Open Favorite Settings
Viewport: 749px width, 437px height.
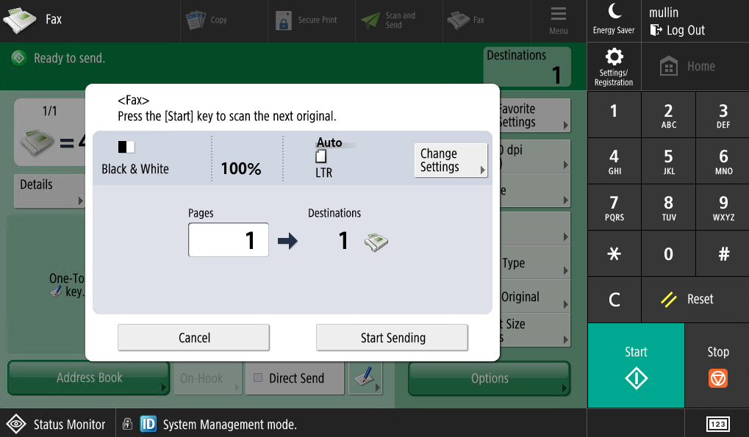(534, 115)
